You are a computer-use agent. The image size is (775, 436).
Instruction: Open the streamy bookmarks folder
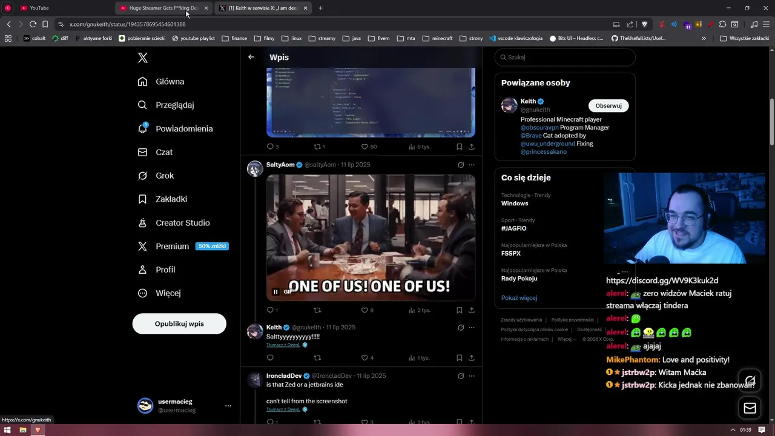click(x=322, y=38)
